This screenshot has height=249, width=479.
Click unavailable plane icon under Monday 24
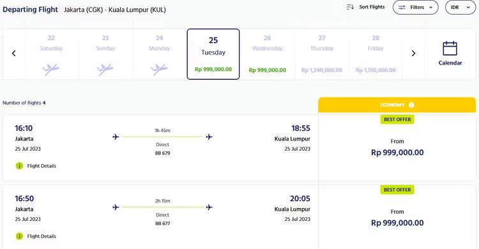(x=159, y=70)
